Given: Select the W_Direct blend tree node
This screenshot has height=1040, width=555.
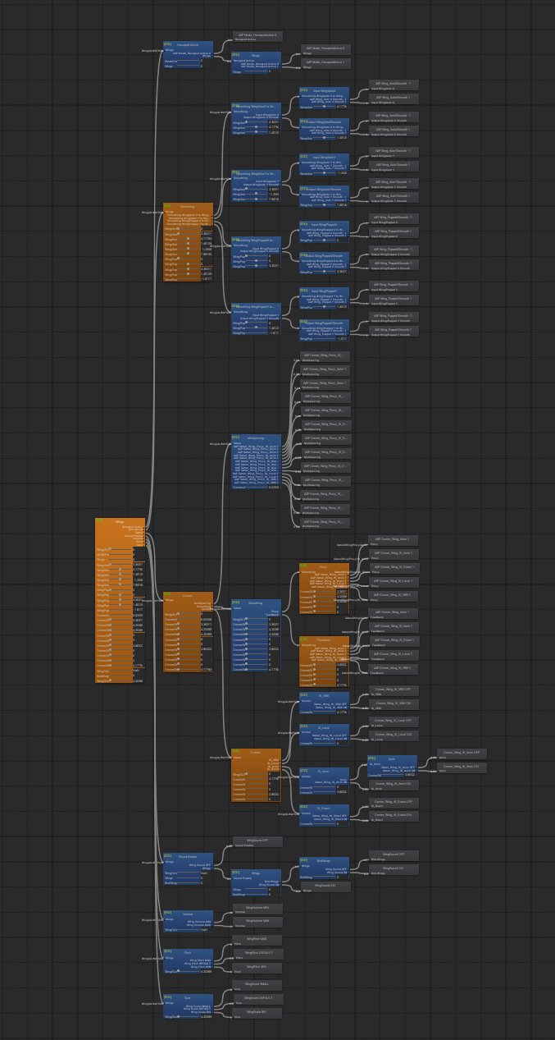Looking at the screenshot, I should tap(324, 808).
